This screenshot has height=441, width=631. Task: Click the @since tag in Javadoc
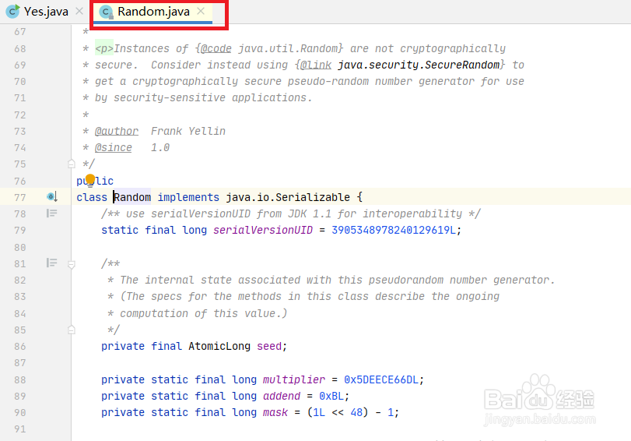113,147
